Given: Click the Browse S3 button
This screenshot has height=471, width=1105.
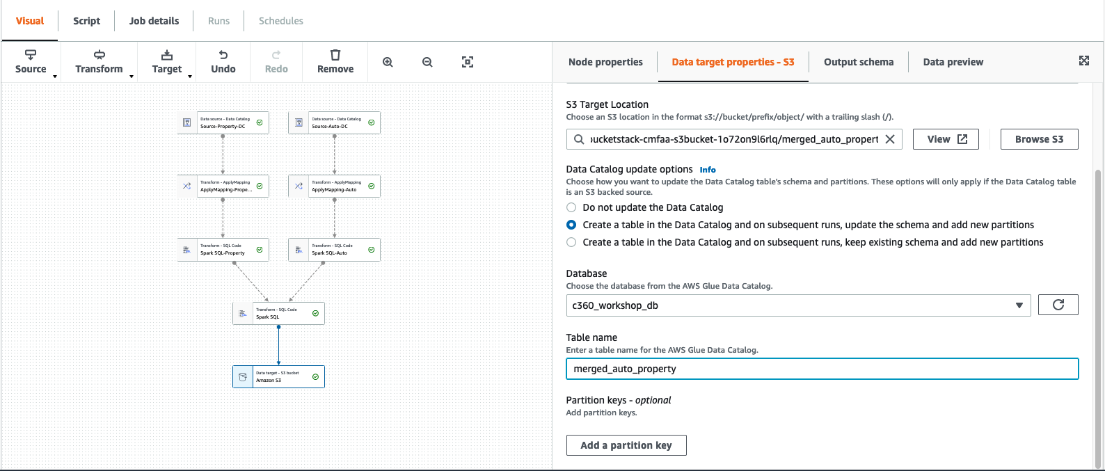Looking at the screenshot, I should pyautogui.click(x=1039, y=139).
